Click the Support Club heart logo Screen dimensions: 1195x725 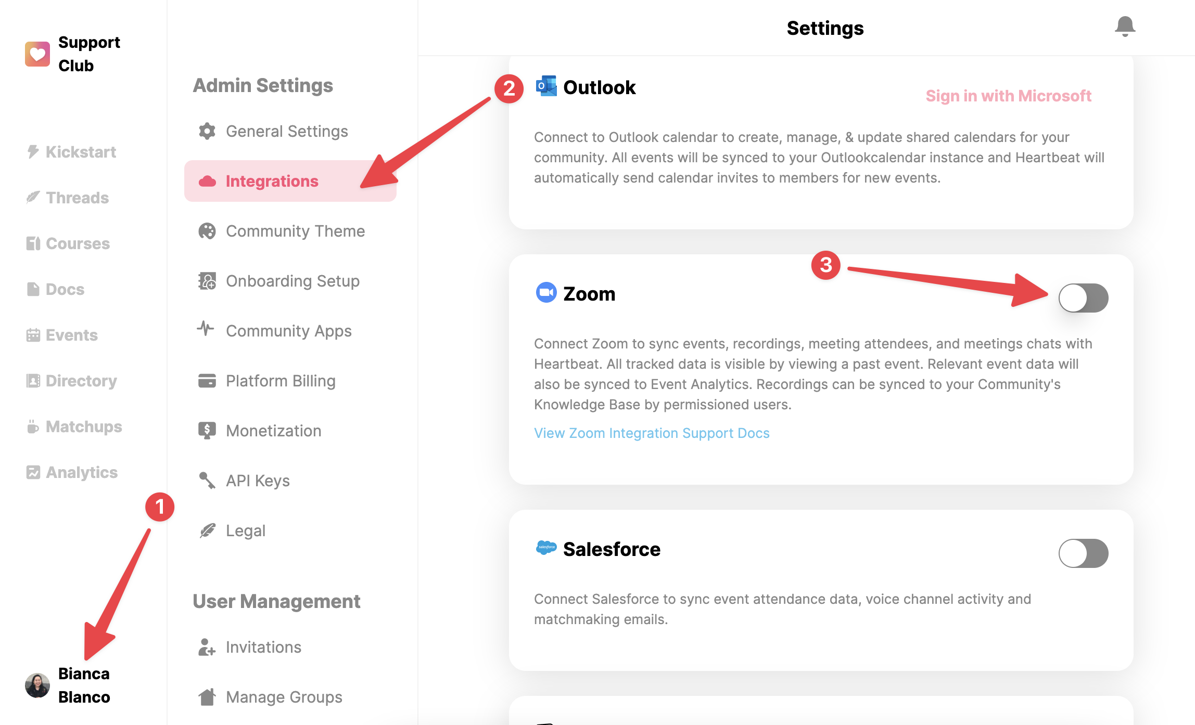coord(37,54)
